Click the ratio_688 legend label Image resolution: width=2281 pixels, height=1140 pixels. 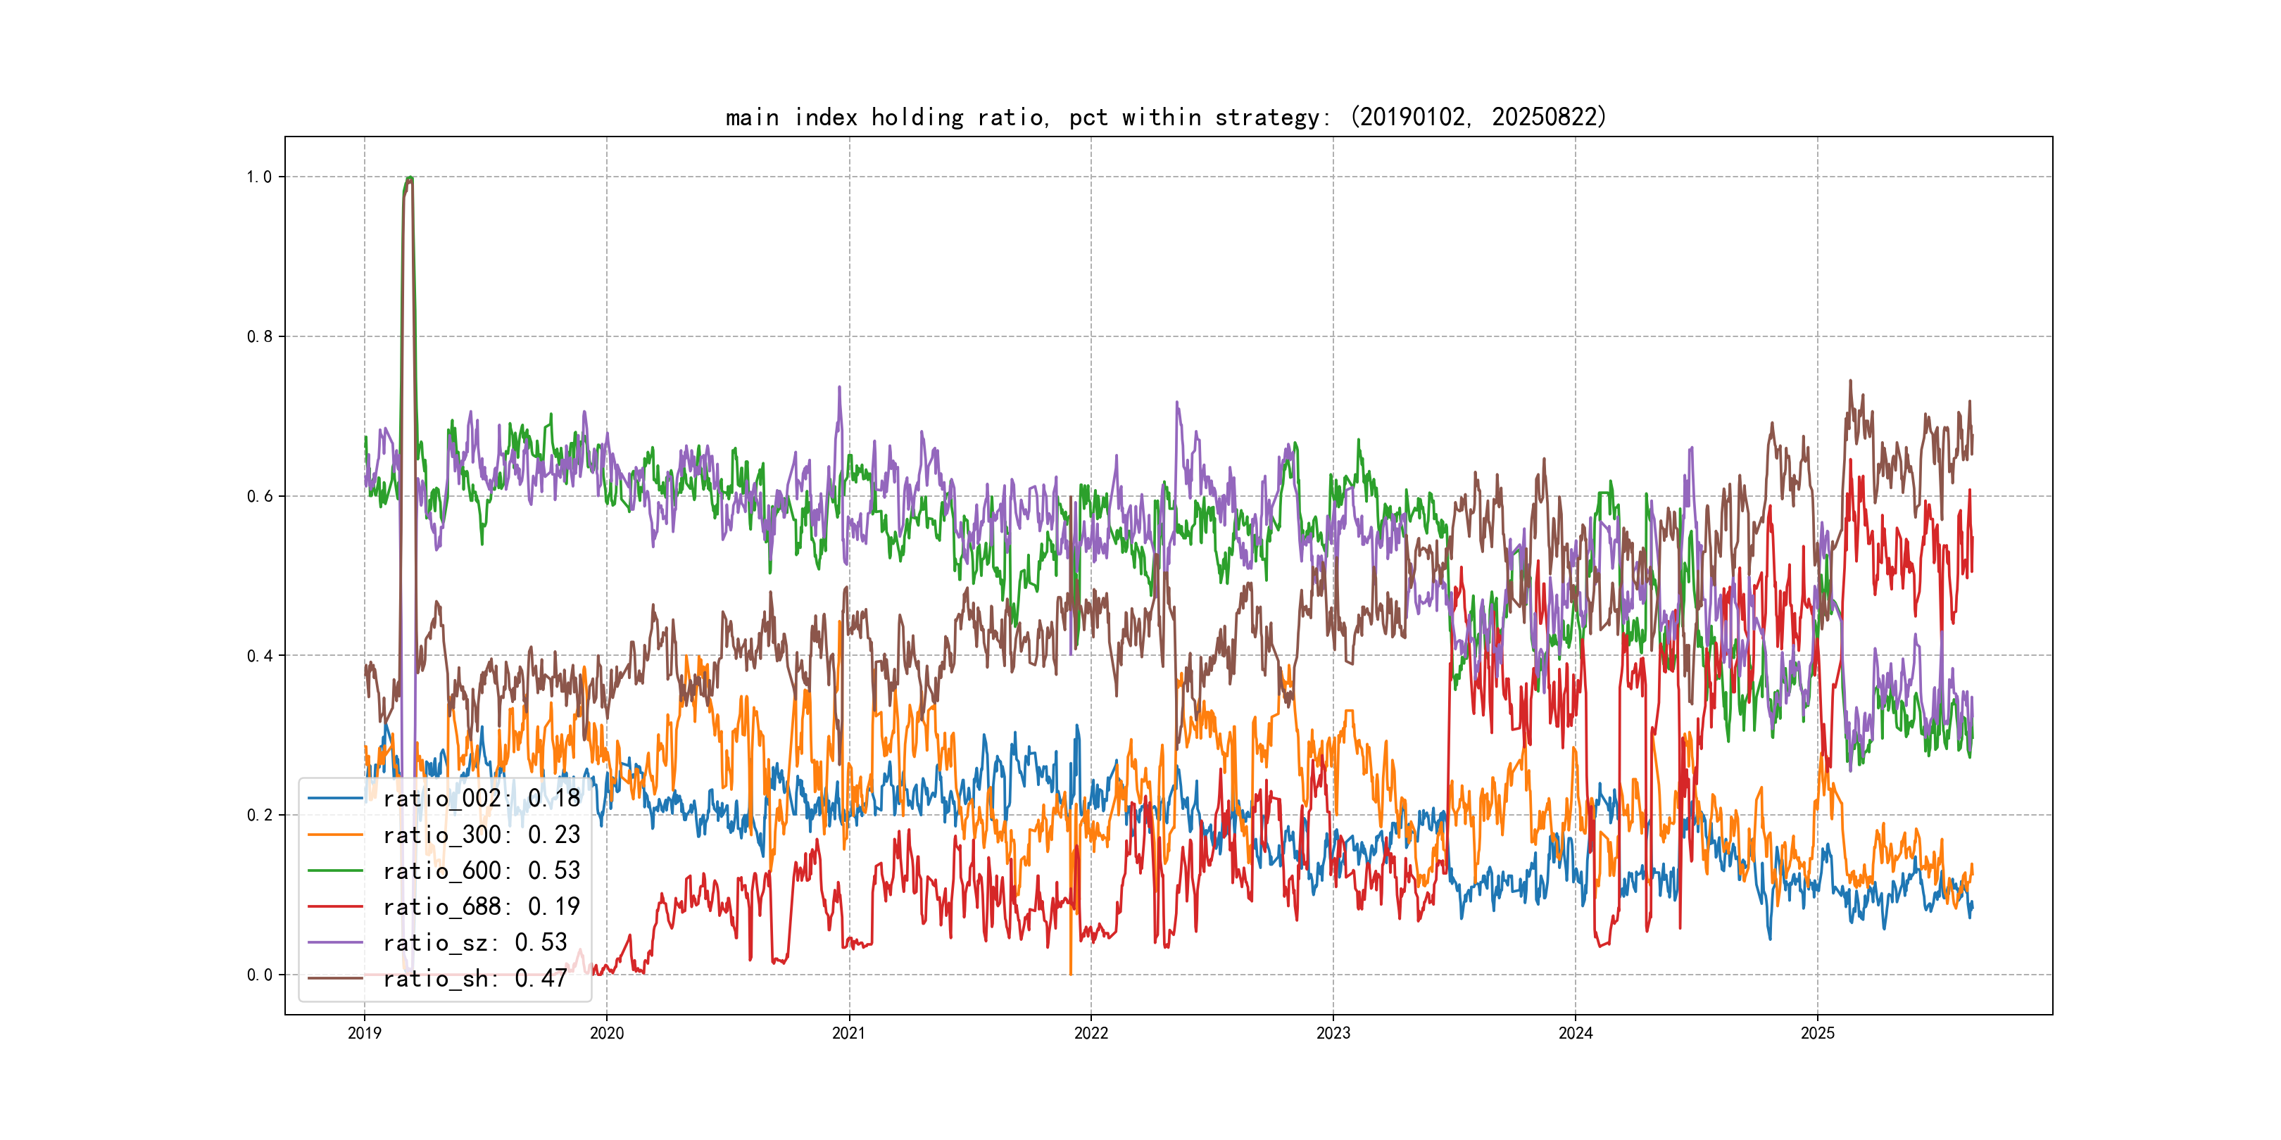(481, 906)
